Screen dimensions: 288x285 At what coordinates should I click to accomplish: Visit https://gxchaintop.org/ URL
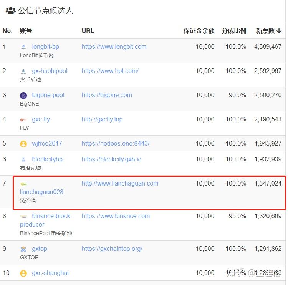click(x=112, y=249)
